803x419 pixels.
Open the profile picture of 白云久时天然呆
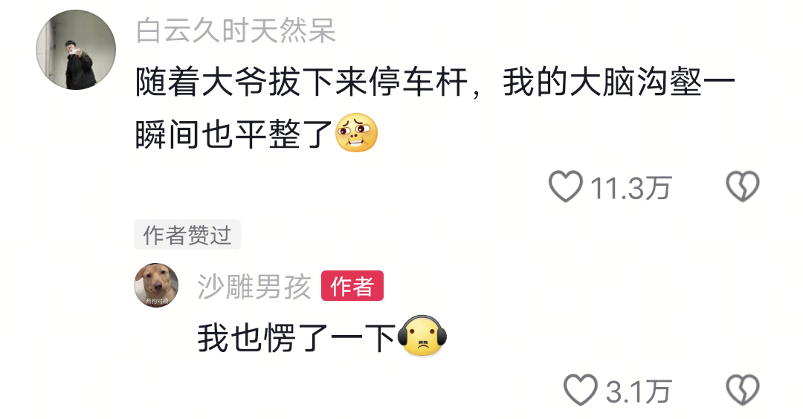[76, 50]
